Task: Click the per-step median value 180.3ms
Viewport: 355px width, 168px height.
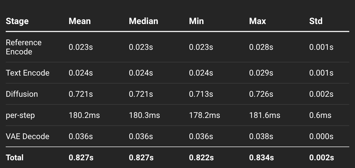Action: point(144,115)
